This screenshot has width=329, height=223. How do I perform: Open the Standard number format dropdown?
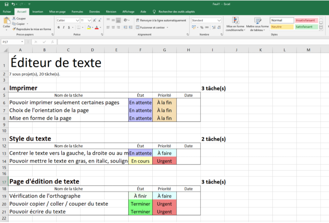tap(219, 20)
